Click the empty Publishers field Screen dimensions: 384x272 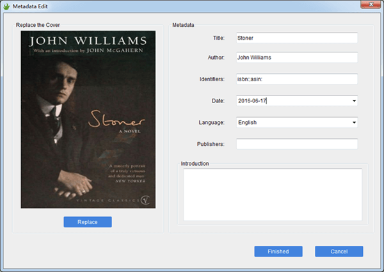pyautogui.click(x=297, y=144)
